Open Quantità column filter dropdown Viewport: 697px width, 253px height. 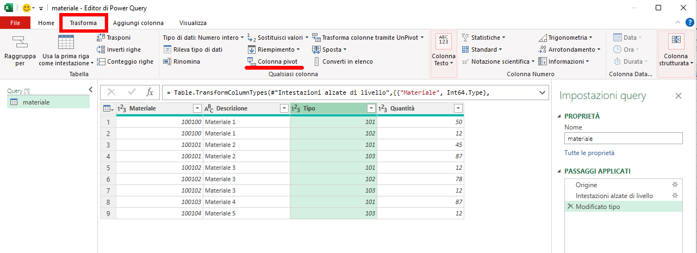pos(458,108)
